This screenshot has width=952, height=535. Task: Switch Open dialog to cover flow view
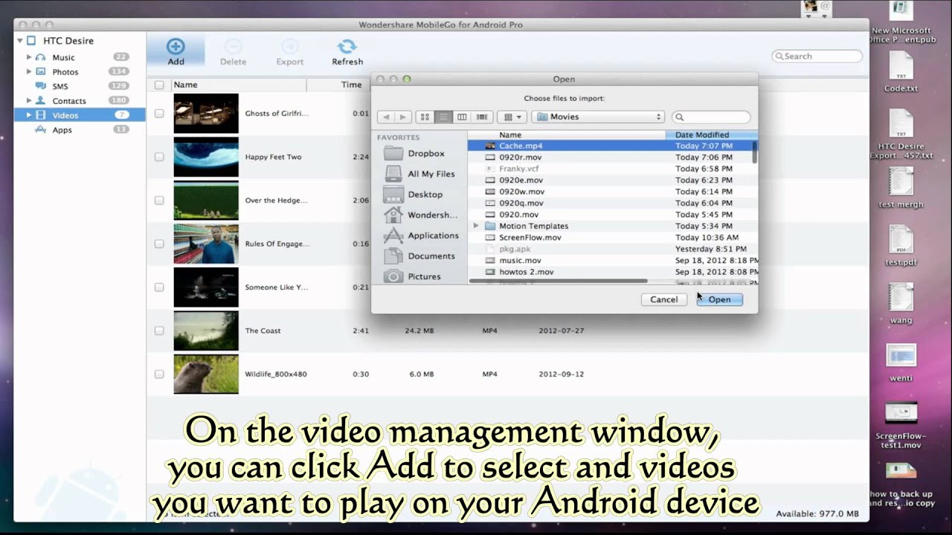point(481,117)
